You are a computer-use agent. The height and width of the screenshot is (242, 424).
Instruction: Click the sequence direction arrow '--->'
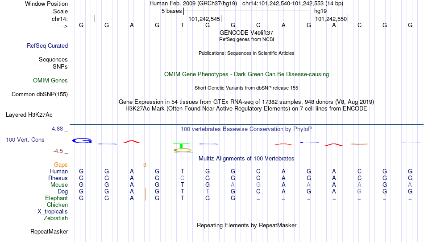63,26
